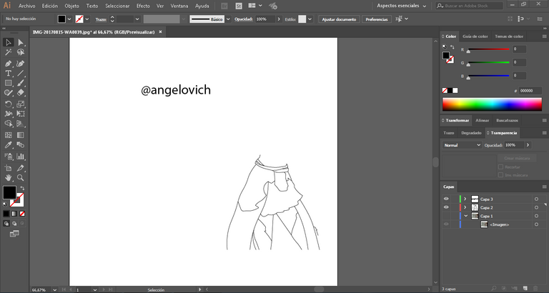Select the Rotate tool
Image resolution: width=549 pixels, height=293 pixels.
(x=9, y=104)
